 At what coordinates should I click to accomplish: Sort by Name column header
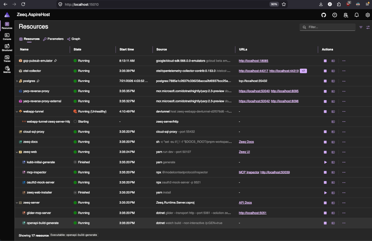click(24, 49)
